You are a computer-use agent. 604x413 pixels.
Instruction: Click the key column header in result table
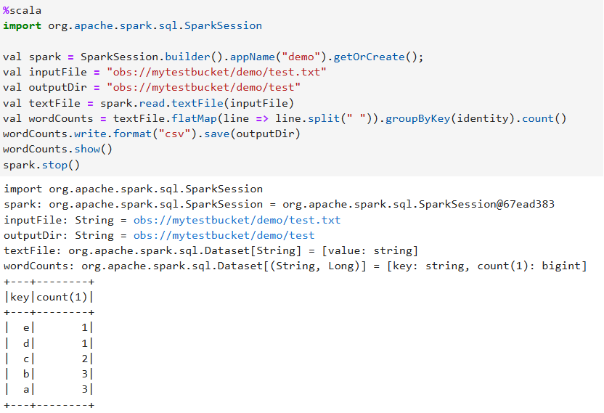point(20,297)
